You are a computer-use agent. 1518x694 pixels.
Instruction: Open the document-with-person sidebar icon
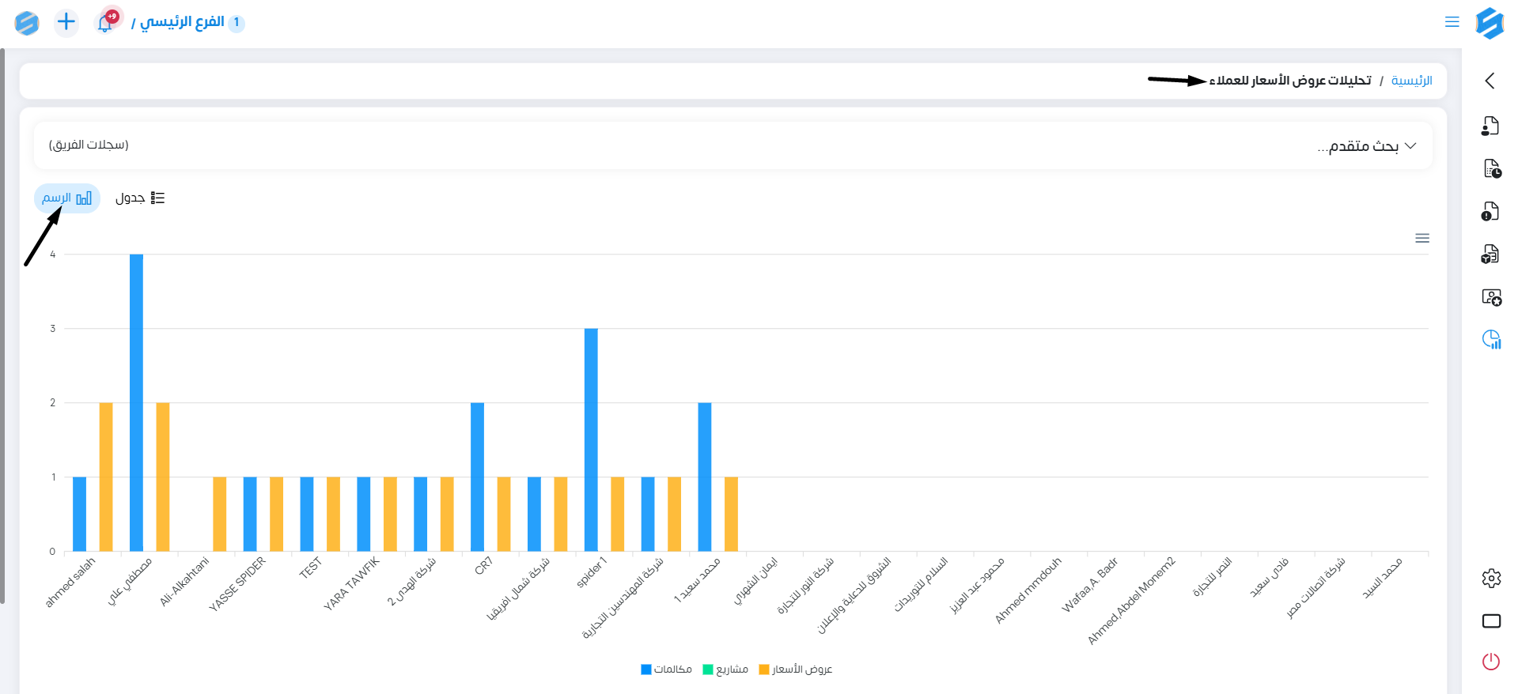coord(1490,126)
